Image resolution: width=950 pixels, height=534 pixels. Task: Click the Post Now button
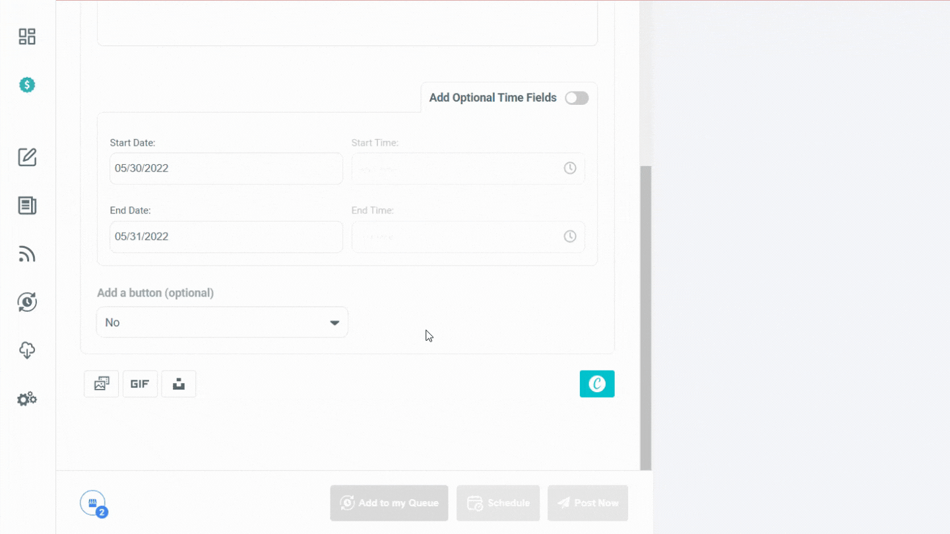pyautogui.click(x=587, y=503)
